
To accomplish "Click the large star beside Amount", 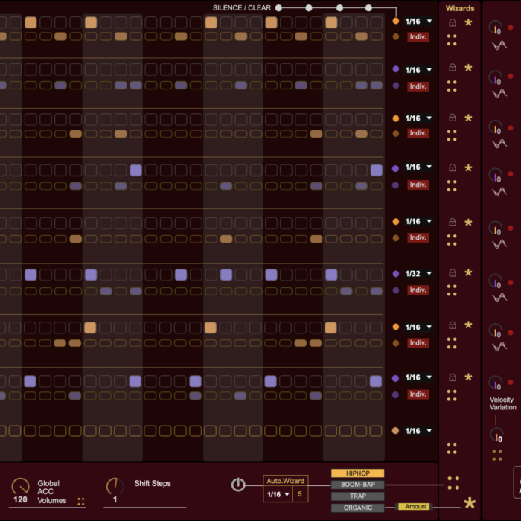I will point(470,504).
